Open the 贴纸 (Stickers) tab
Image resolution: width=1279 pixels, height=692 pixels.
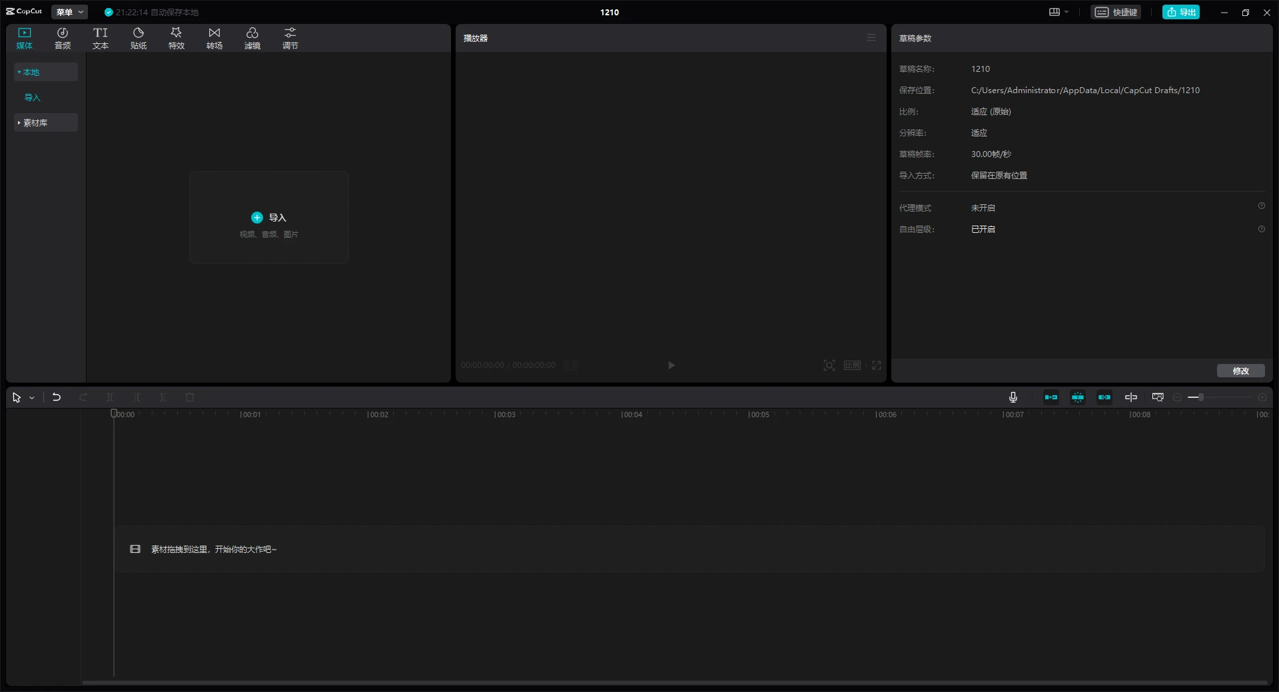point(139,39)
